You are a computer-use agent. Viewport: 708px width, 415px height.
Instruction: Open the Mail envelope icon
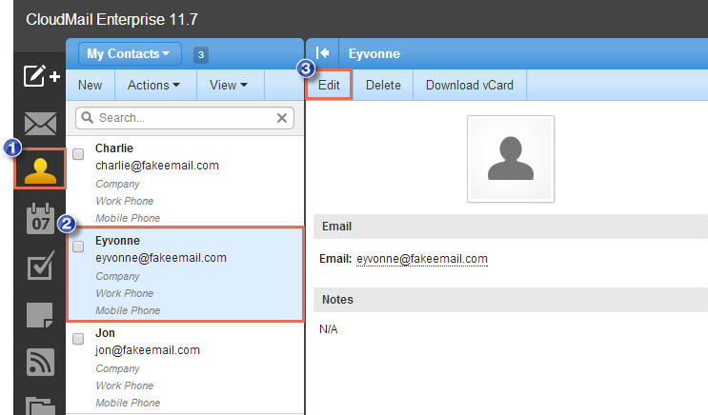click(41, 124)
